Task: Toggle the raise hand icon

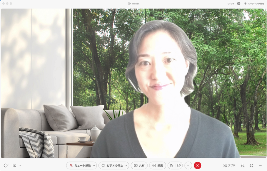Action: 172,165
